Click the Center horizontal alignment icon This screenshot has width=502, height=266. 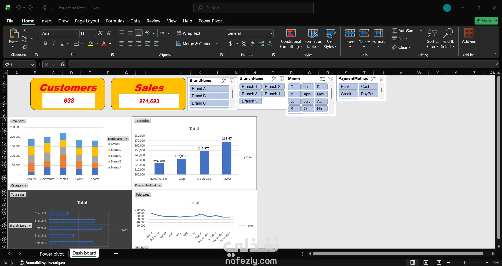(130, 44)
